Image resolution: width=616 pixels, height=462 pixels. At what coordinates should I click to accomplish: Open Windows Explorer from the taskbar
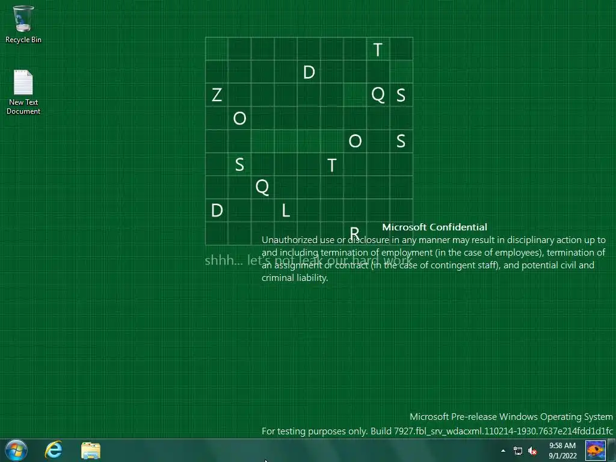(x=91, y=451)
